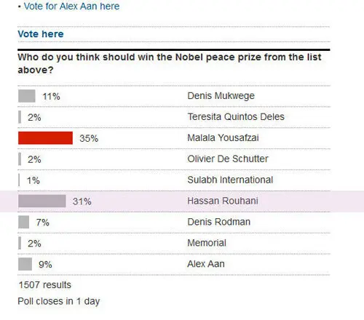Choose the Sulabh International row
The width and height of the screenshot is (364, 320).
tap(174, 180)
